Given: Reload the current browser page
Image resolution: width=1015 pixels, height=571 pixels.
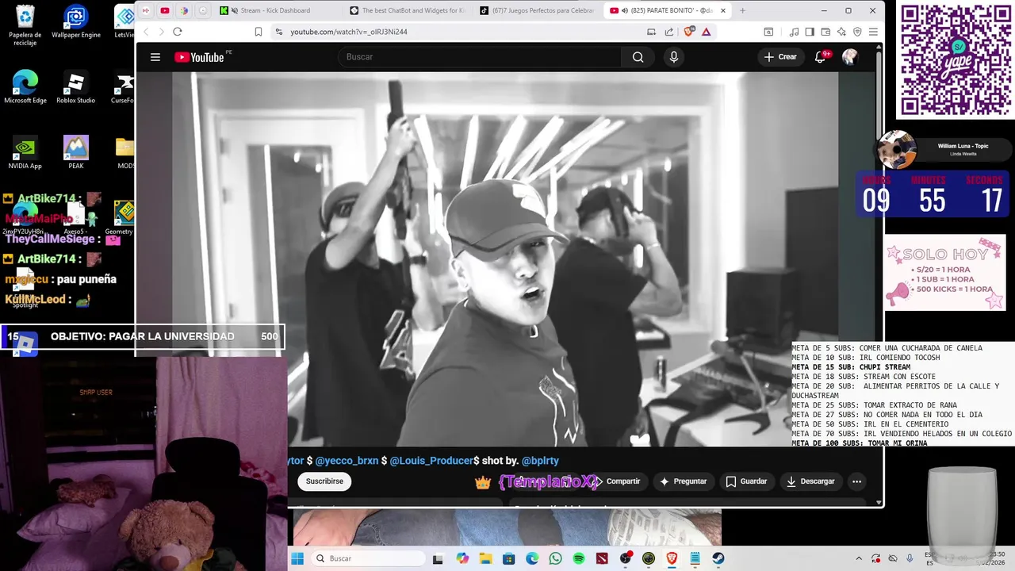Looking at the screenshot, I should click(x=178, y=32).
